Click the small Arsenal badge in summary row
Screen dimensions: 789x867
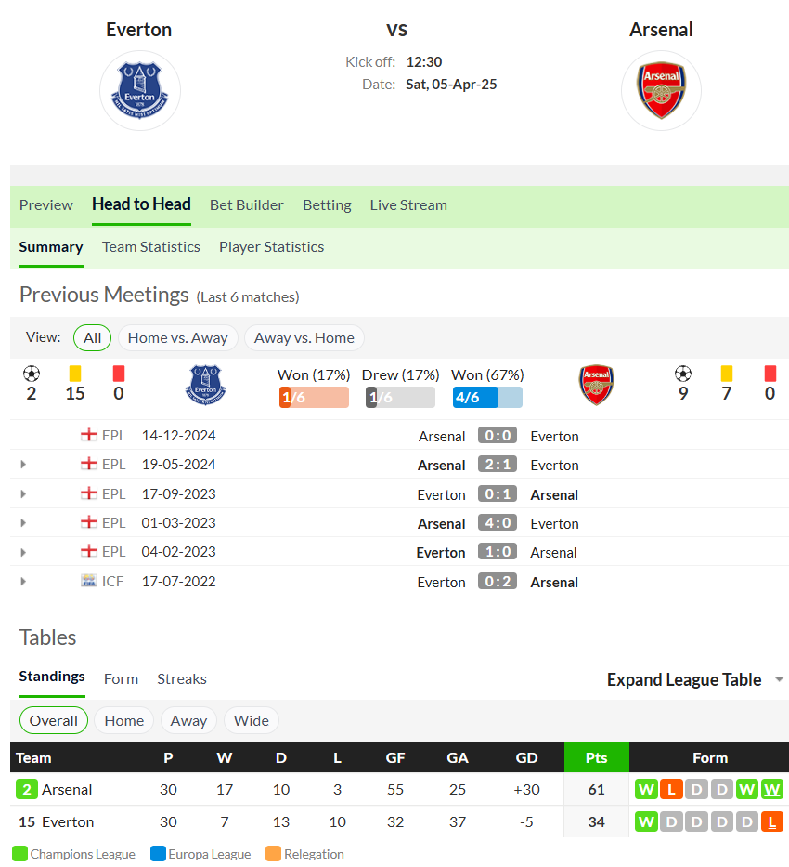point(596,385)
